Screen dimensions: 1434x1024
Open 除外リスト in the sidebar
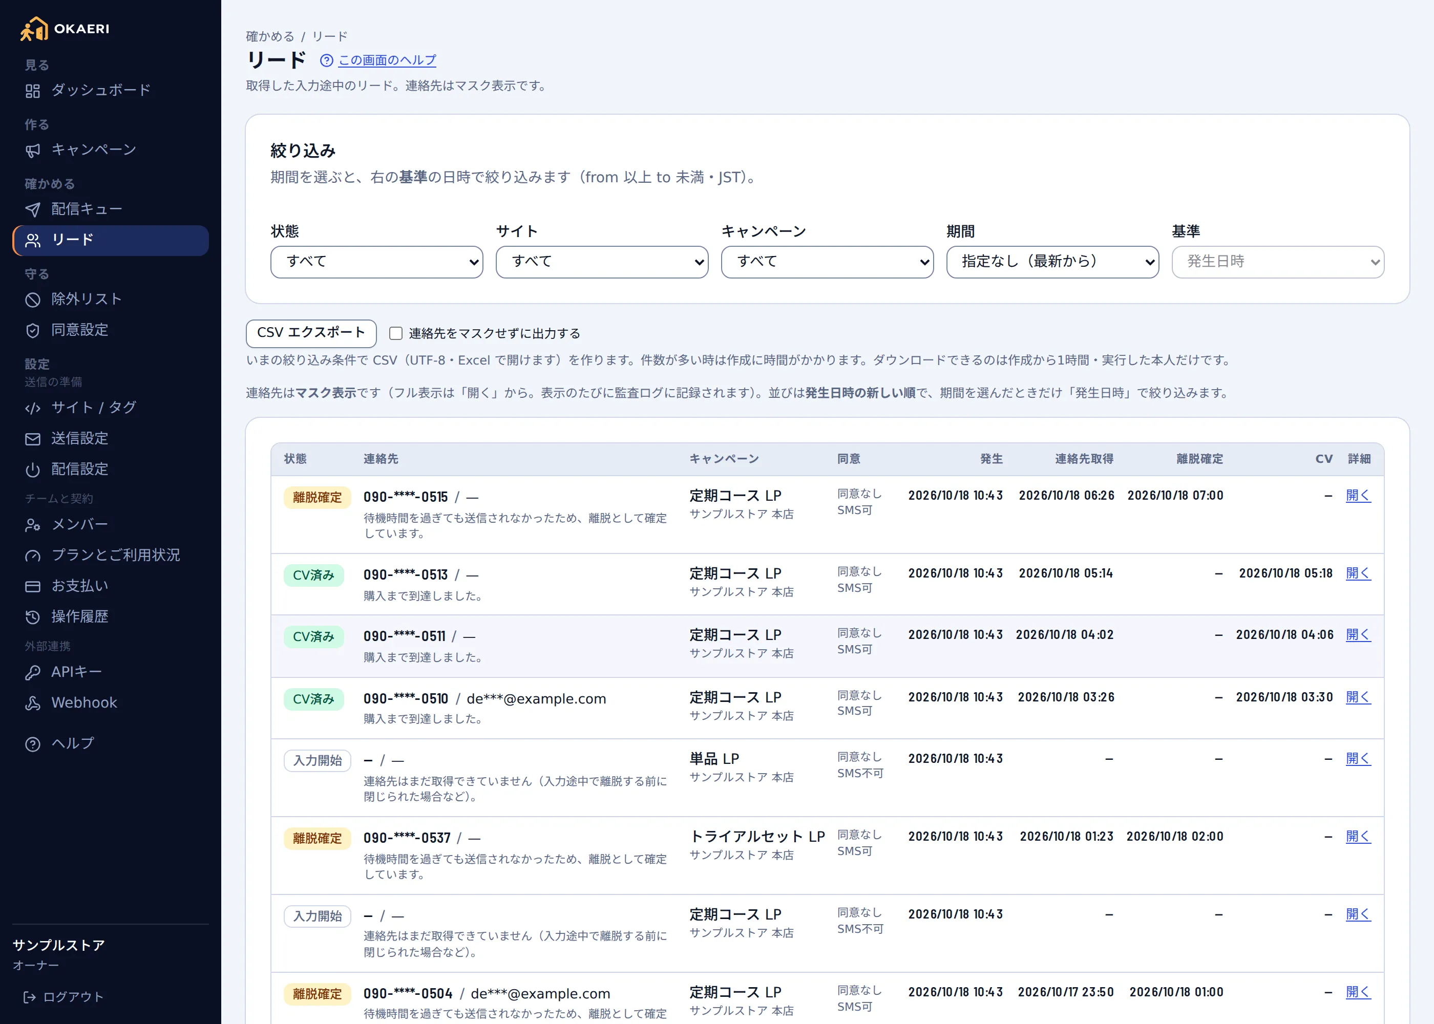tap(110, 300)
